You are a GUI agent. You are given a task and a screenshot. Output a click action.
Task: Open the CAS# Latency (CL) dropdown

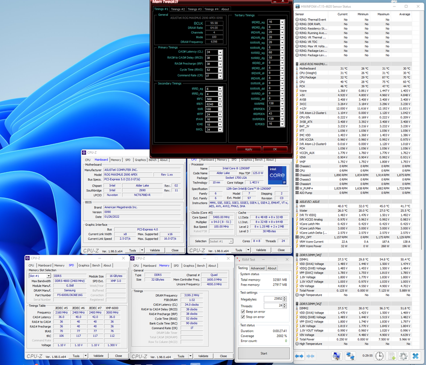click(220, 52)
